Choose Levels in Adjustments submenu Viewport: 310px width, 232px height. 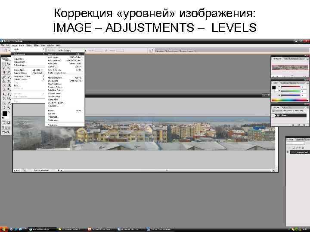click(65, 54)
